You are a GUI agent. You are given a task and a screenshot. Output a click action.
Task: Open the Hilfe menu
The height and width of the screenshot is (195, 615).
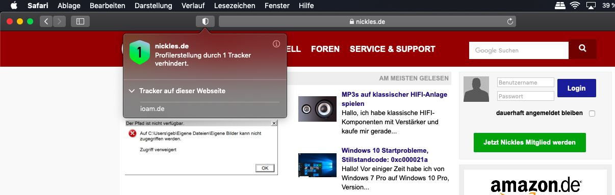306,6
